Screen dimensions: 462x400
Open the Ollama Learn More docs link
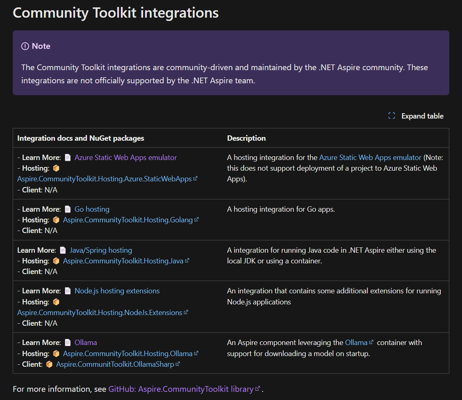[86, 343]
